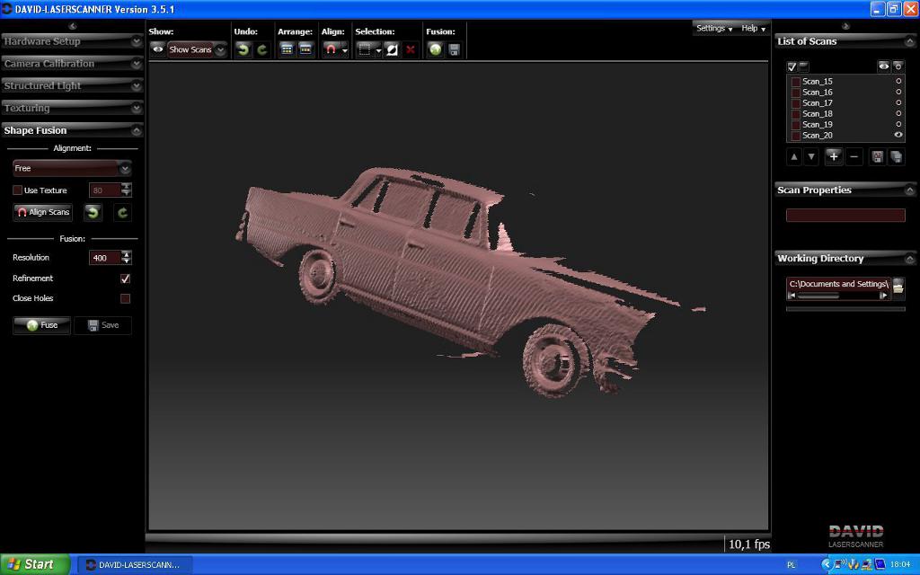
Task: Open Help menu
Action: 754,28
